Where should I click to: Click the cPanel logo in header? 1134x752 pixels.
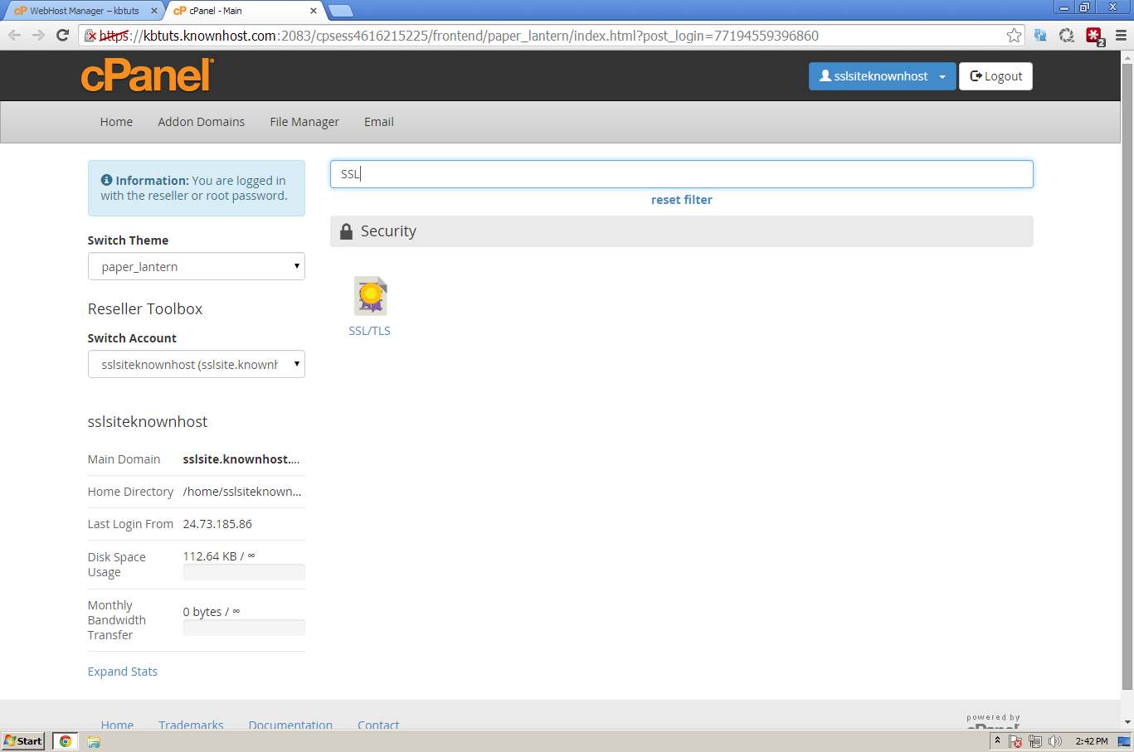tap(148, 75)
